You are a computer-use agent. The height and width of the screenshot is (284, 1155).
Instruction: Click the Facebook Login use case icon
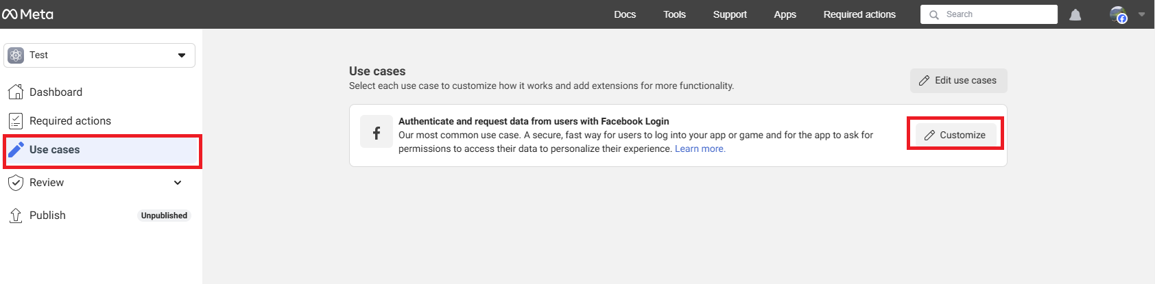pos(377,132)
